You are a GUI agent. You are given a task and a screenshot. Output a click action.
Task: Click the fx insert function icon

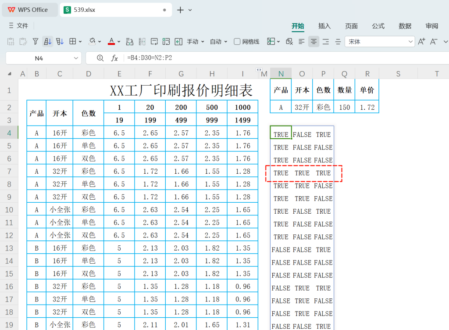click(114, 58)
